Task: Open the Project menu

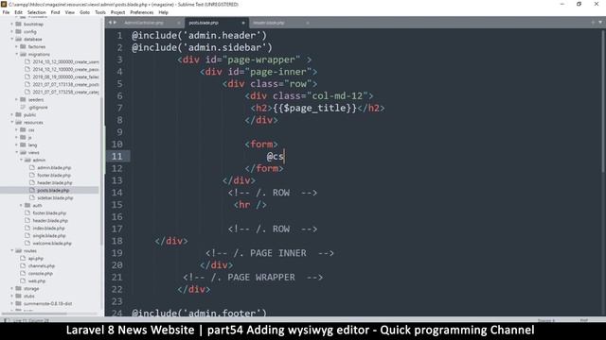Action: point(117,12)
